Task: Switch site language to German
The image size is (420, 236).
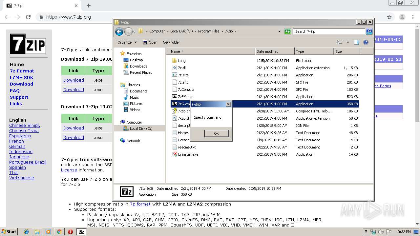Action: coord(17,147)
